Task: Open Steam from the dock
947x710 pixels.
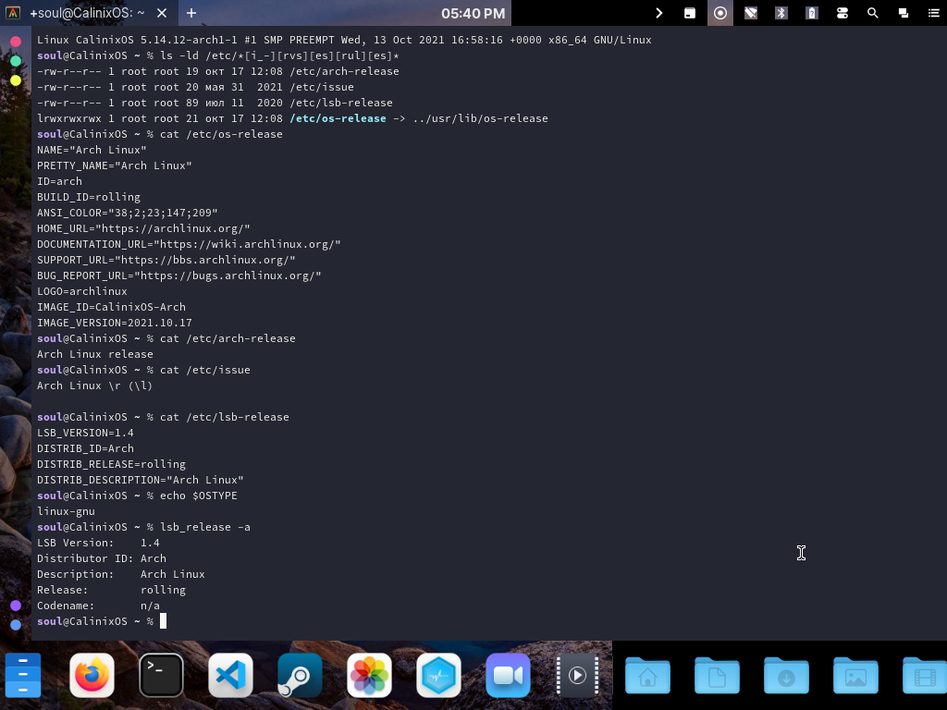Action: point(301,675)
